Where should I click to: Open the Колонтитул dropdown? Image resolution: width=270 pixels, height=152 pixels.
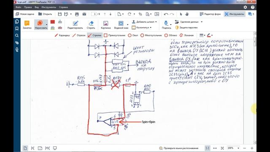[x=142, y=27]
